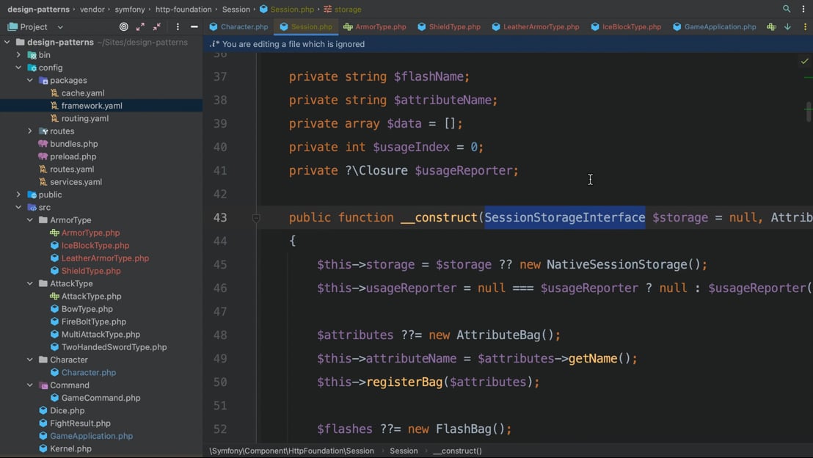
Task: Switch to Character.php editor tab
Action: 238,26
